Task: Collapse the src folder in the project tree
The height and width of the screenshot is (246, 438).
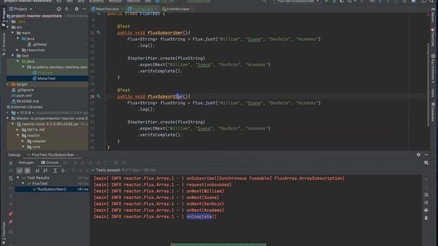Action: pyautogui.click(x=8, y=27)
